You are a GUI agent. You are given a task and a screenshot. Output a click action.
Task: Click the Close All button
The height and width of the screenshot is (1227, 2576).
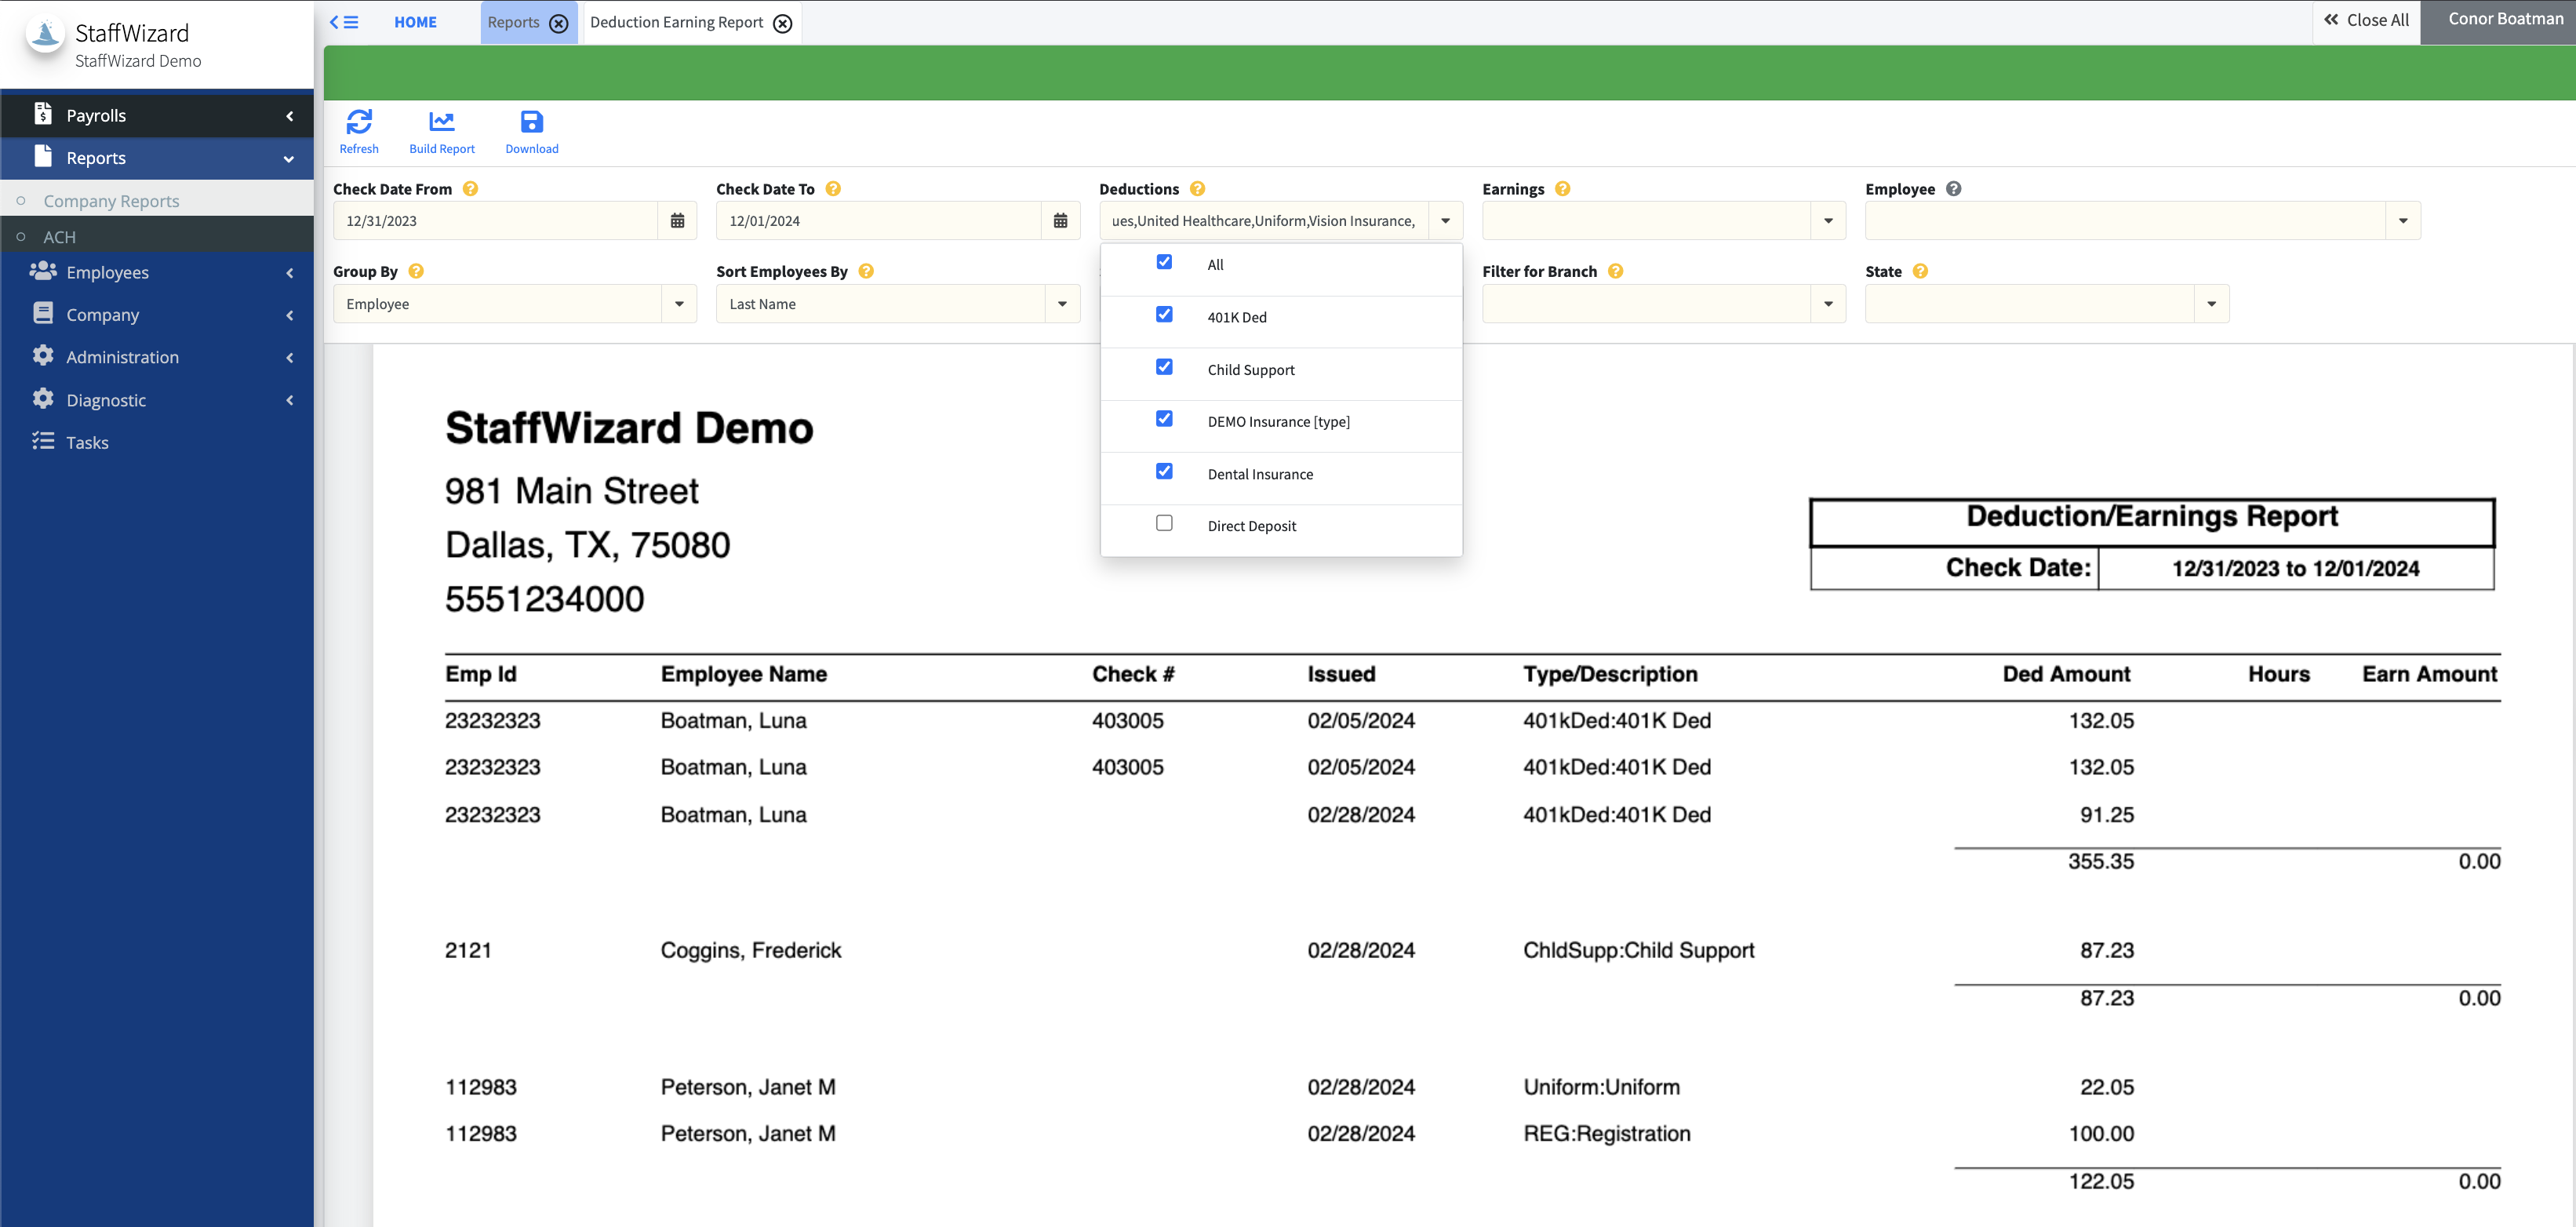(x=2366, y=20)
